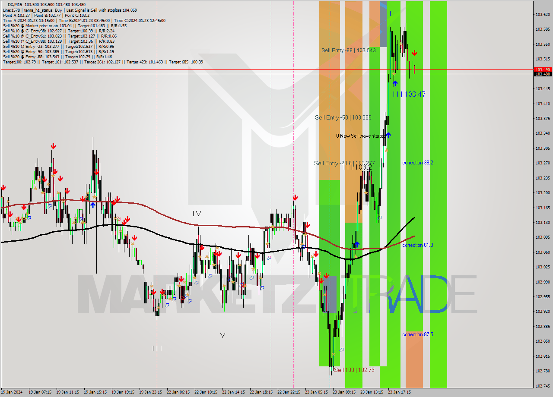Click the '19 Jan 2024' time axis label
Image resolution: width=553 pixels, height=397 pixels.
pyautogui.click(x=12, y=392)
